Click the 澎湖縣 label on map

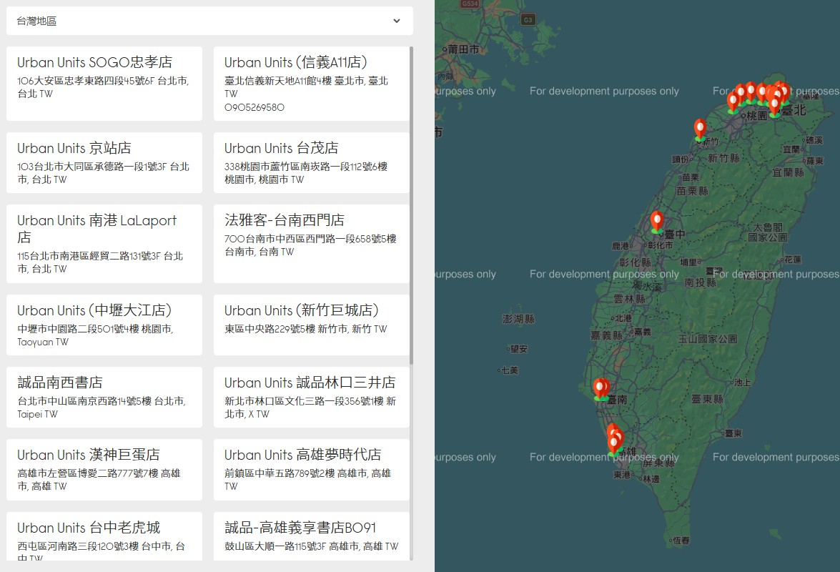(x=518, y=319)
